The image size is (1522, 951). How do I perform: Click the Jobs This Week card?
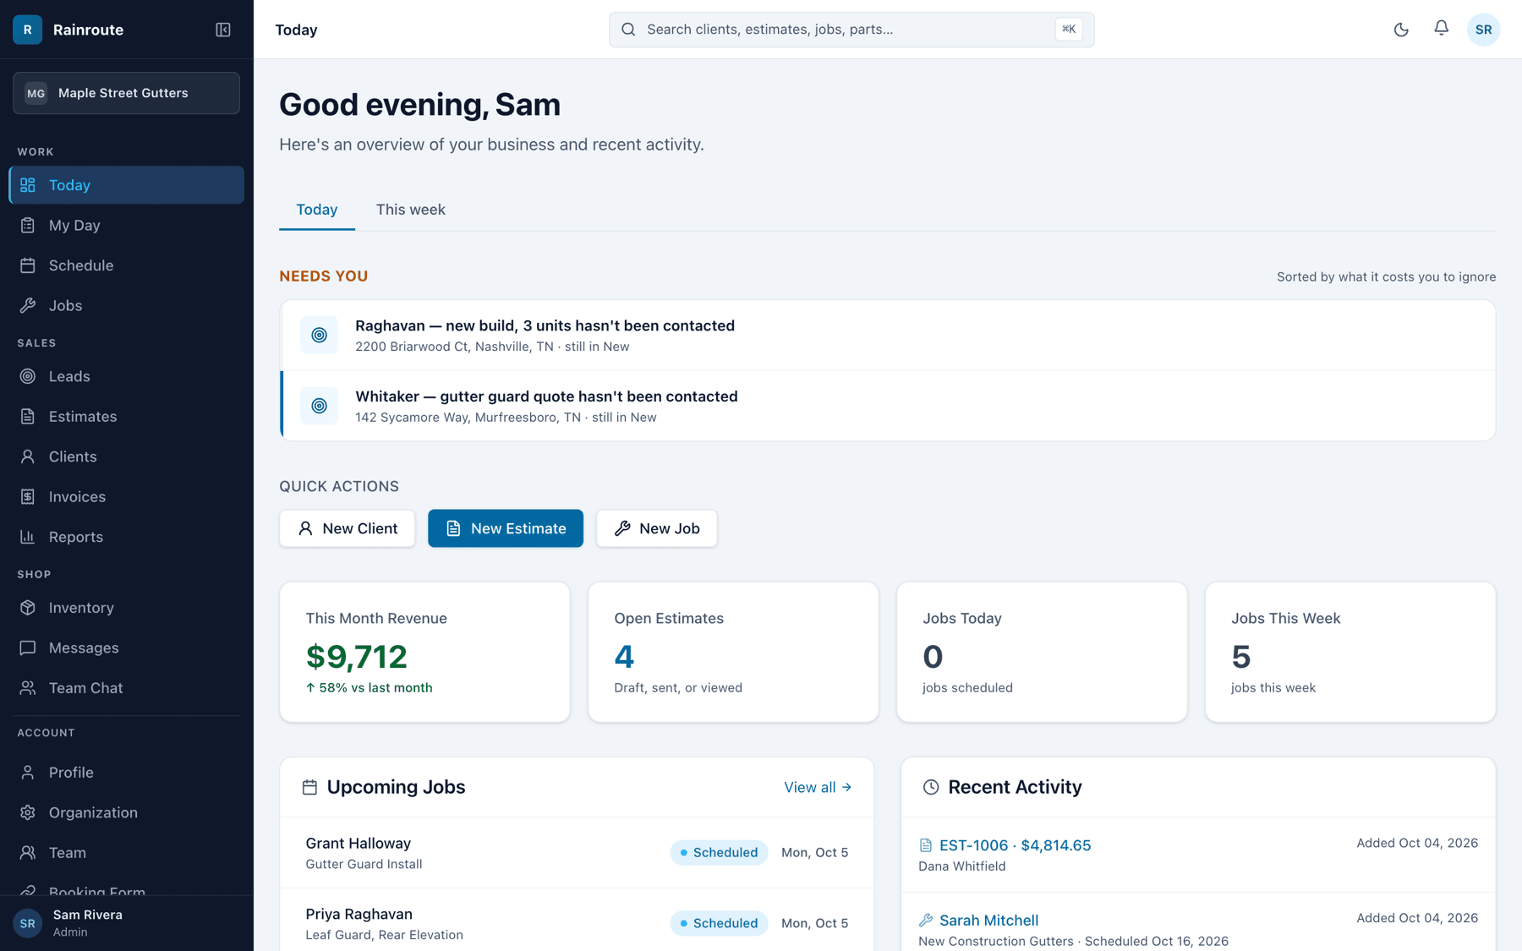tap(1350, 652)
